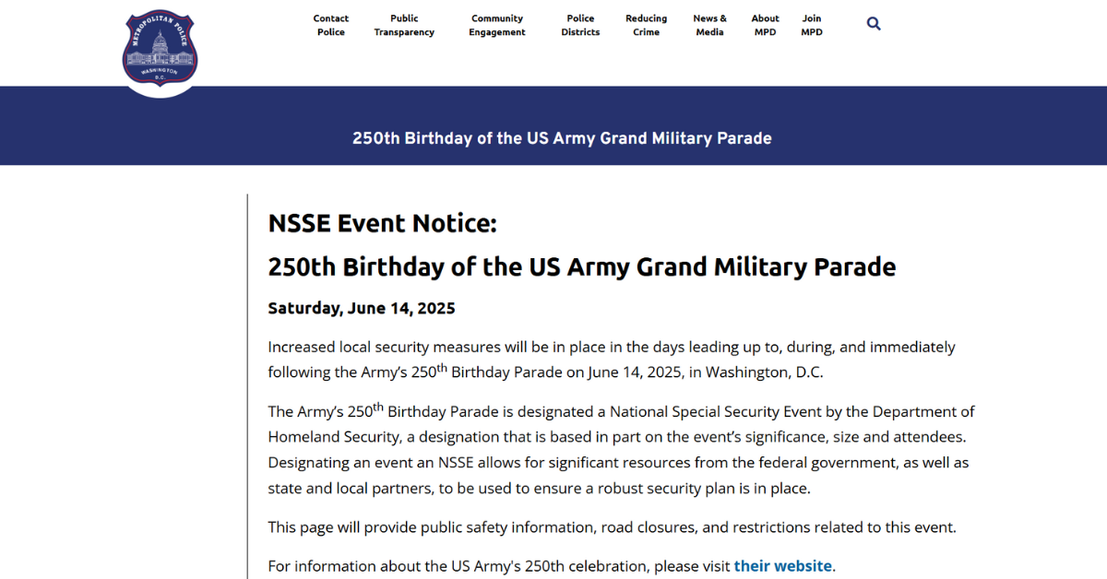This screenshot has height=579, width=1107.
Task: Click the paragraph about increased local security measures
Action: (x=612, y=360)
